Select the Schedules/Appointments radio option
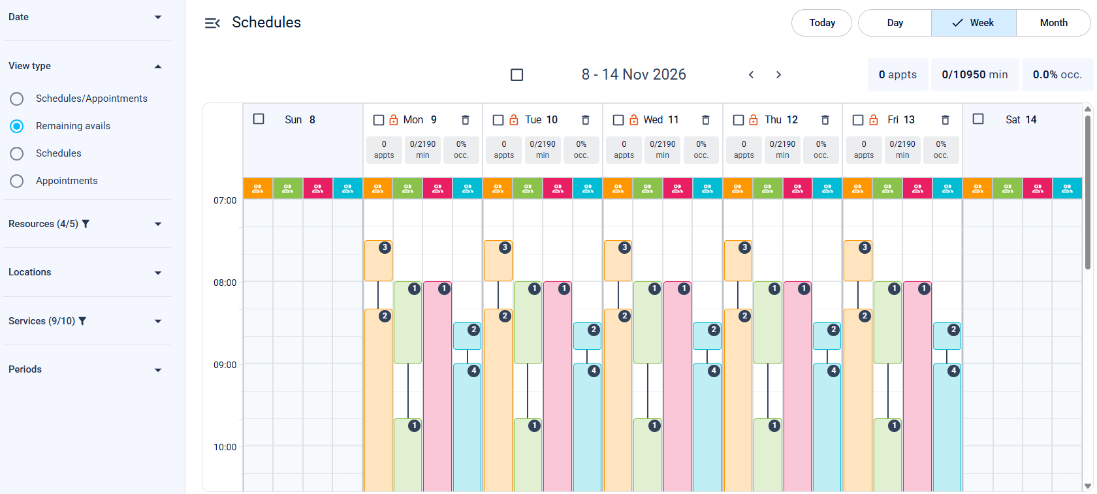The height and width of the screenshot is (494, 1097). click(x=17, y=99)
